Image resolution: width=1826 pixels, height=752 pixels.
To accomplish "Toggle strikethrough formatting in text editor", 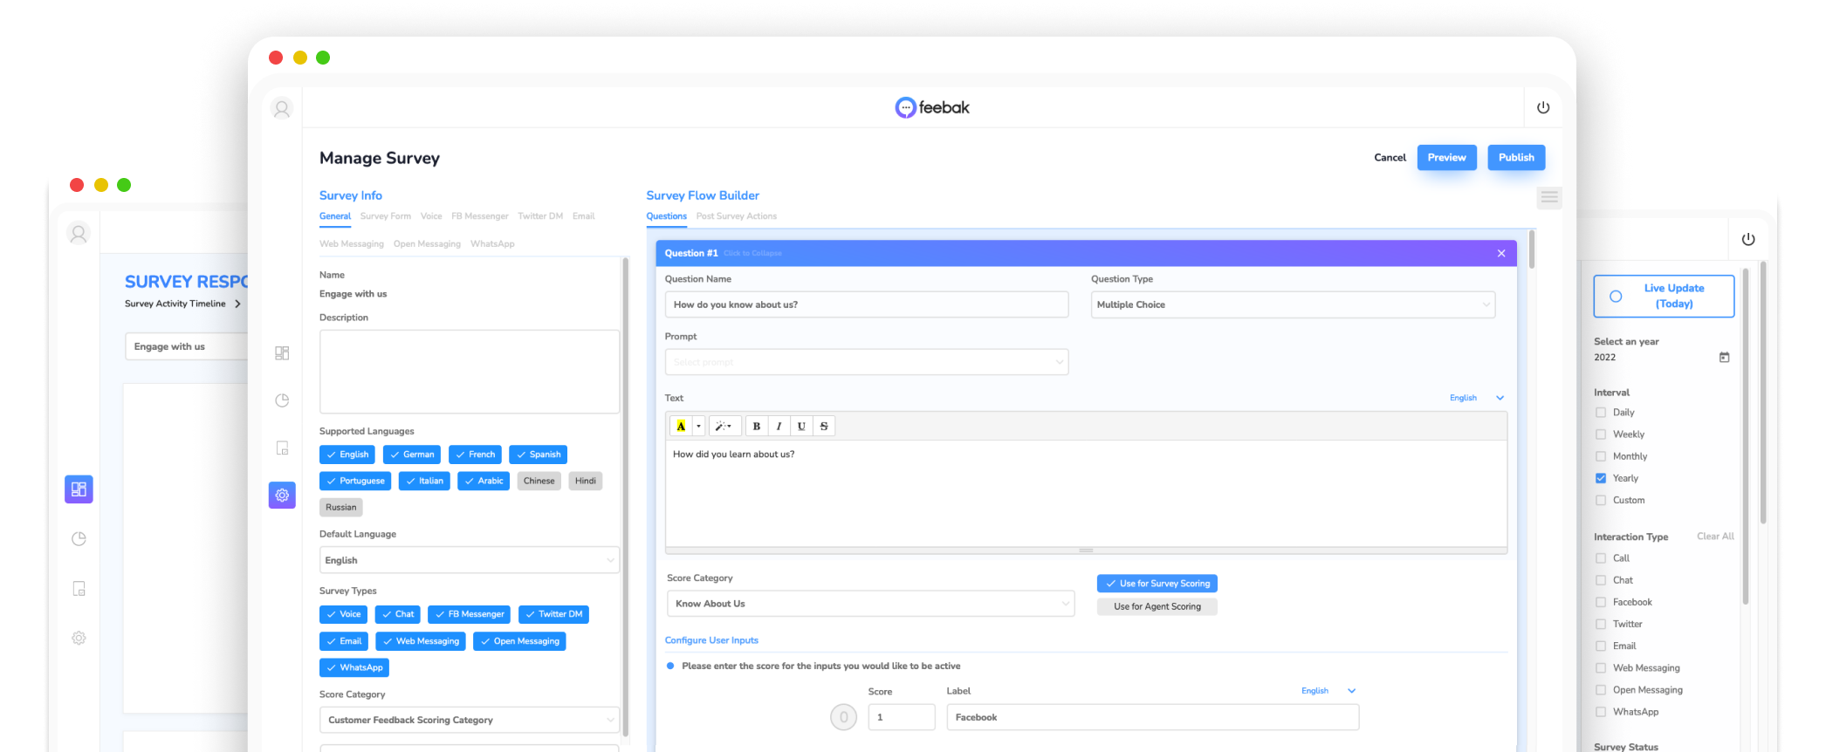I will 824,426.
